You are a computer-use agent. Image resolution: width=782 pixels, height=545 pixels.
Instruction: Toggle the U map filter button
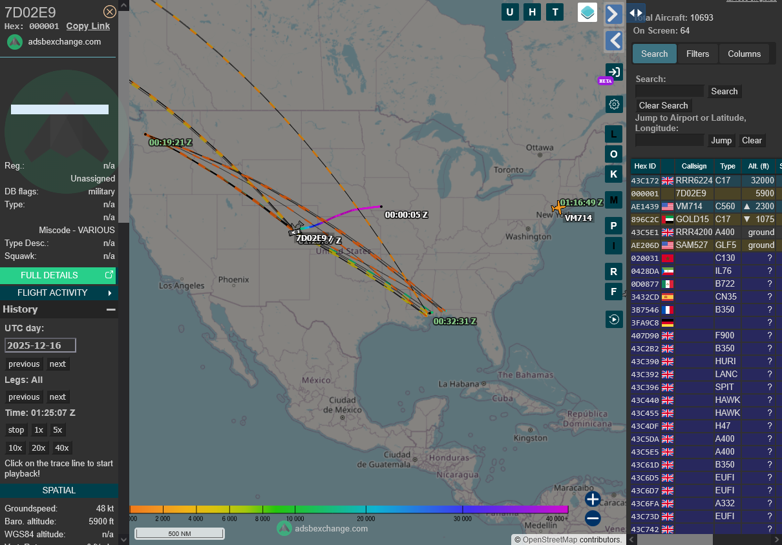point(510,12)
